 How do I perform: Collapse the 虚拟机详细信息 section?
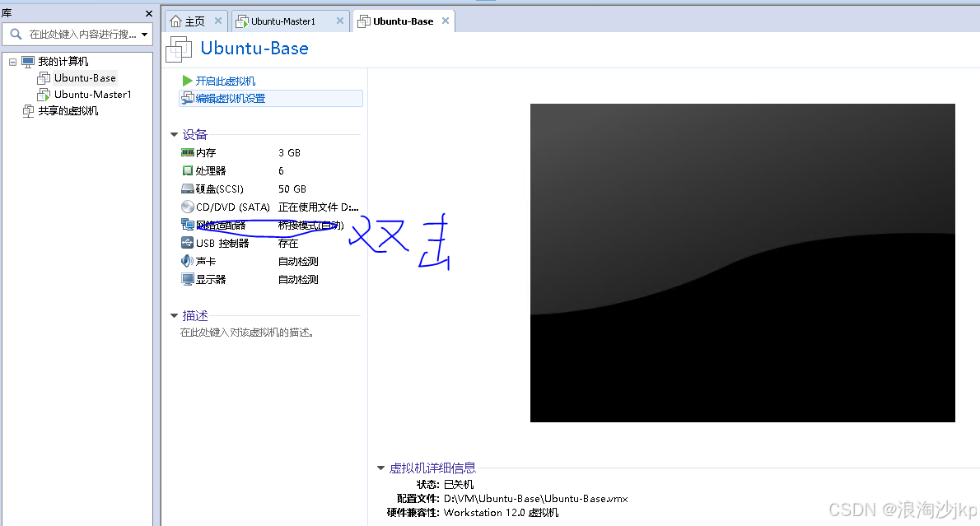pyautogui.click(x=380, y=468)
